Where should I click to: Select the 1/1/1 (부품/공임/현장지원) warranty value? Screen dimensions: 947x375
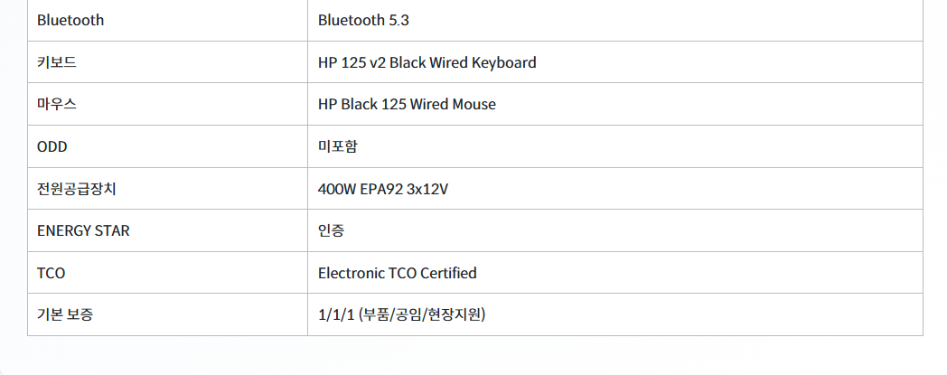click(x=401, y=314)
